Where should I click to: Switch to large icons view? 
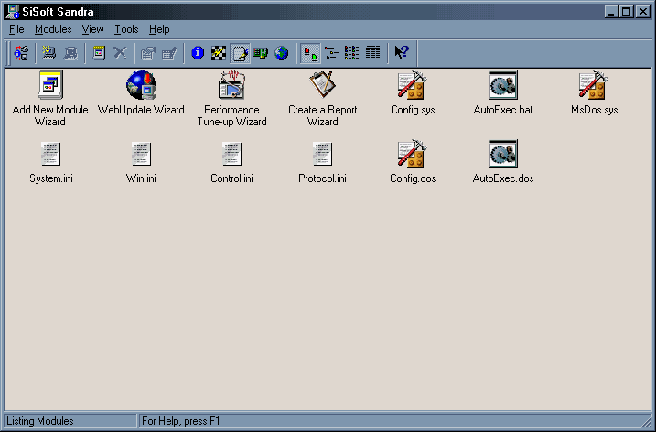pos(310,53)
